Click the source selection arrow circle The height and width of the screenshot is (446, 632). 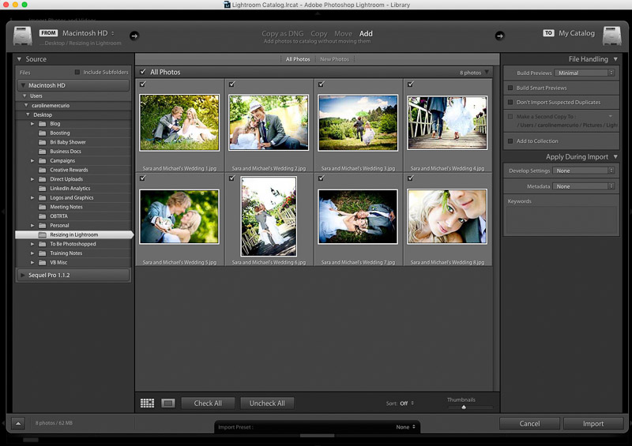coord(134,35)
